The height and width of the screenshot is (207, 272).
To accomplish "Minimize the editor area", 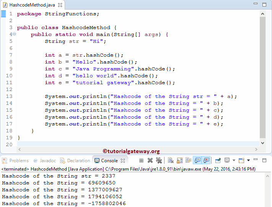I will (x=256, y=3).
